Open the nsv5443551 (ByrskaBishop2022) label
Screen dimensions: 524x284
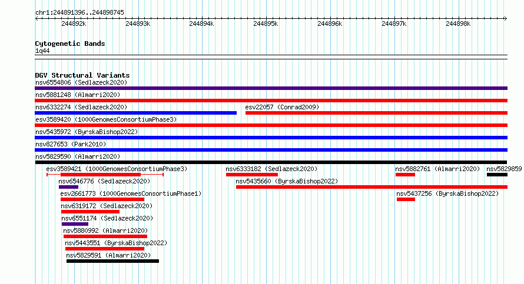click(x=116, y=243)
